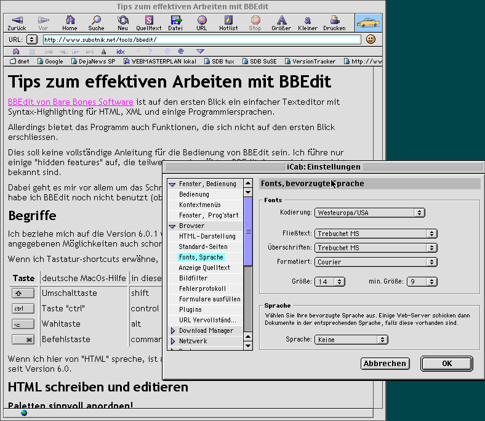Viewport: 485px width, 421px height.
Task: Expand the Download Manager group
Action: click(x=173, y=331)
